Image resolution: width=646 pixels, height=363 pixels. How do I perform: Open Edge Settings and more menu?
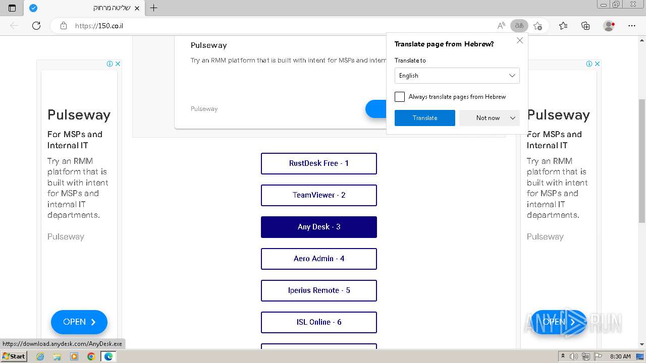632,26
